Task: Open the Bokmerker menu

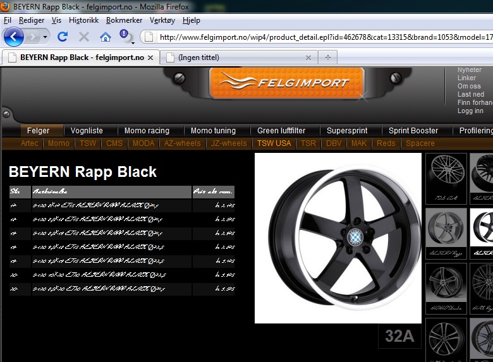Action: click(124, 20)
